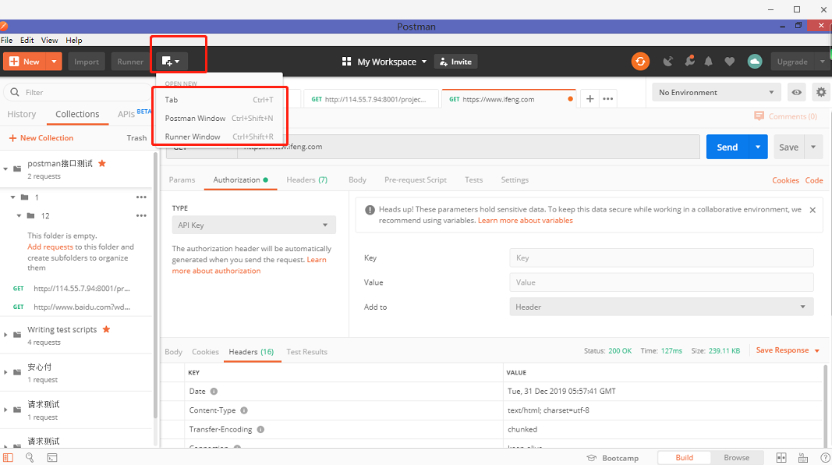Open the Postman console icon
Screen dimensions: 832x465
52,457
